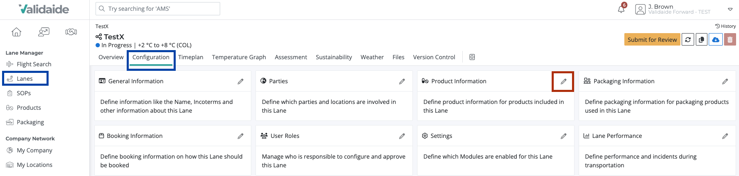739x176 pixels.
Task: Open the Weather tab
Action: click(372, 57)
